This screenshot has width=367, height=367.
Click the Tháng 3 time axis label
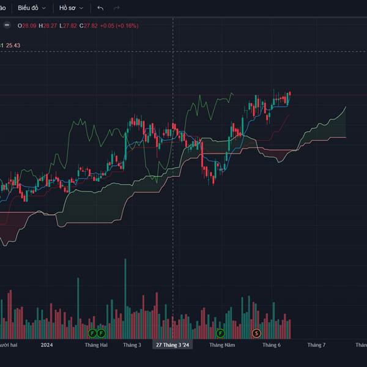[132, 345]
